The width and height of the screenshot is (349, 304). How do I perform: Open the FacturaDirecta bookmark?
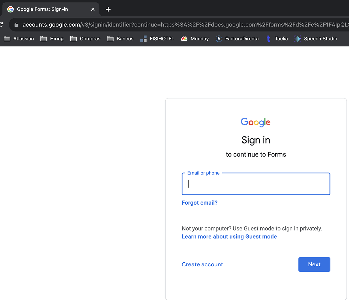pyautogui.click(x=237, y=39)
